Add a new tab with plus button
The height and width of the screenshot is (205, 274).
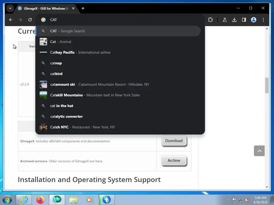tap(83, 8)
